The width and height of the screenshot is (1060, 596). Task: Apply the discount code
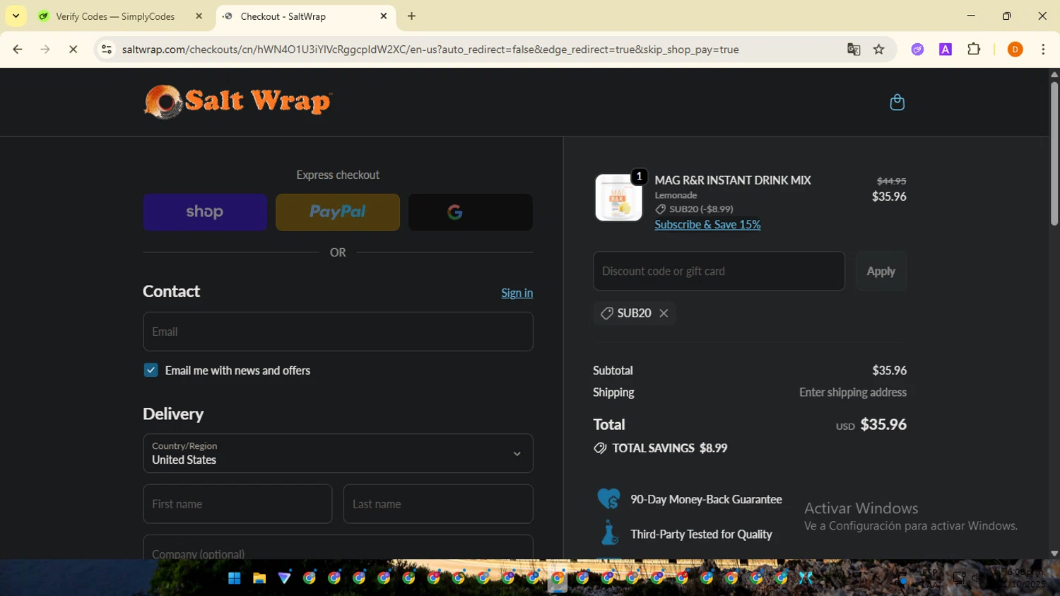[x=881, y=271]
